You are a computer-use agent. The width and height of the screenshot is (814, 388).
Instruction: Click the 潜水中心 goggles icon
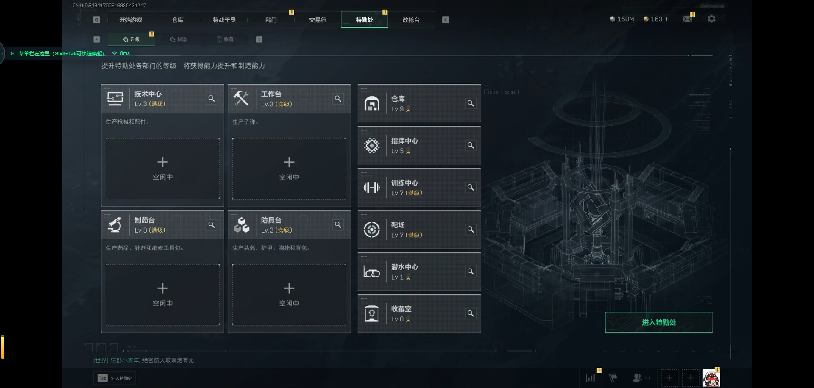(372, 272)
